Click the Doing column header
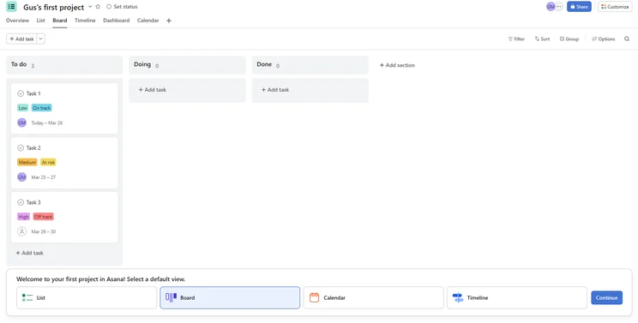Viewport: 638px width, 323px height. 187,64
